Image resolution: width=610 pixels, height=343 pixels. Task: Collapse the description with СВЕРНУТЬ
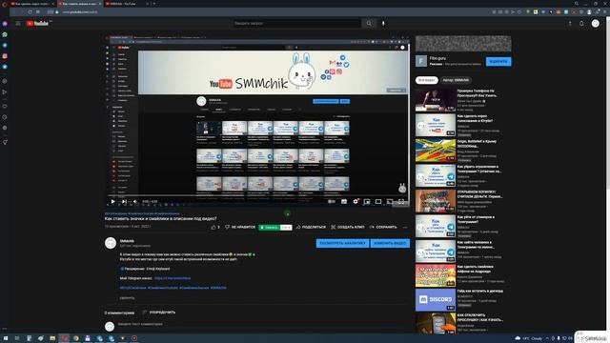127,298
